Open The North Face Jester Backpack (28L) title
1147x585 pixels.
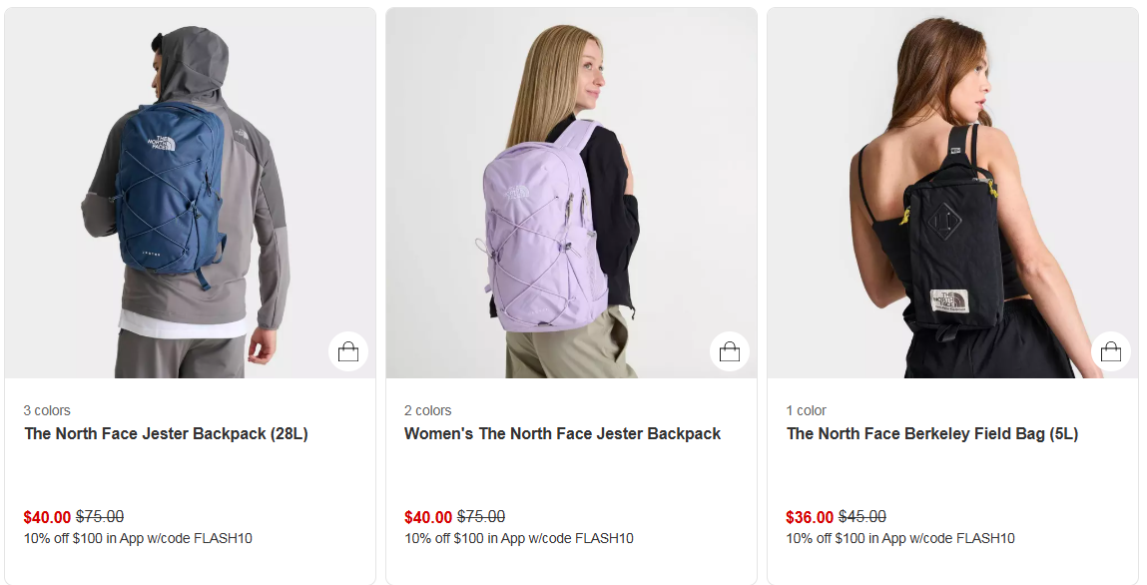[x=166, y=434]
